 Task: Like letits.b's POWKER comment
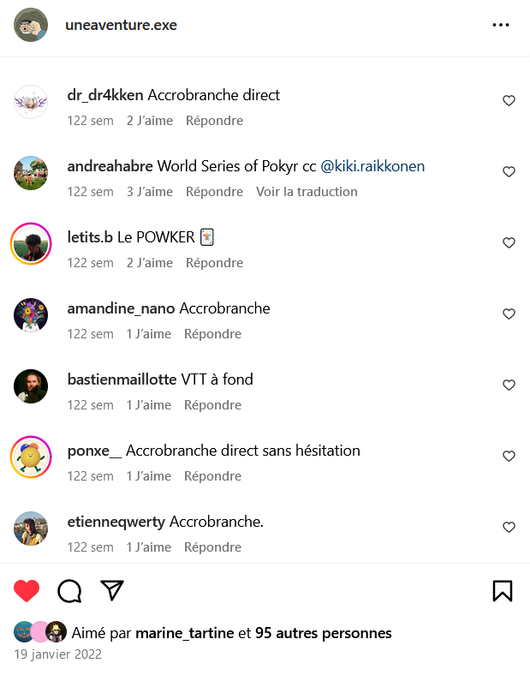tap(509, 242)
